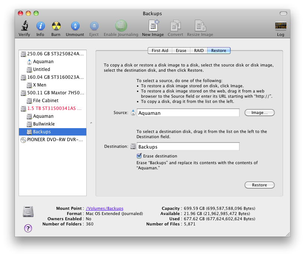305x257 pixels.
Task: Click the window resize grip corner
Action: pos(288,234)
